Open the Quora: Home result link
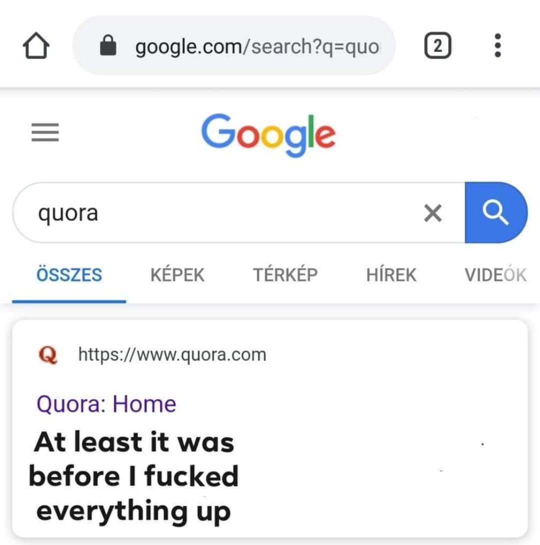 106,404
